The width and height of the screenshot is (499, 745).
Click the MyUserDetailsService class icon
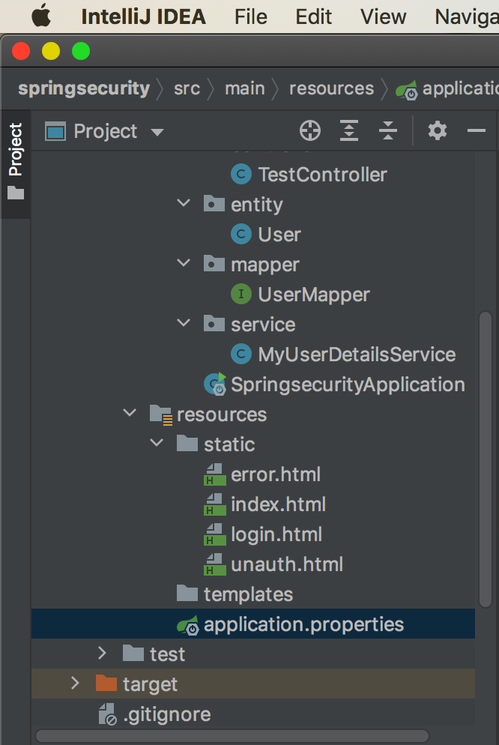[x=241, y=354]
